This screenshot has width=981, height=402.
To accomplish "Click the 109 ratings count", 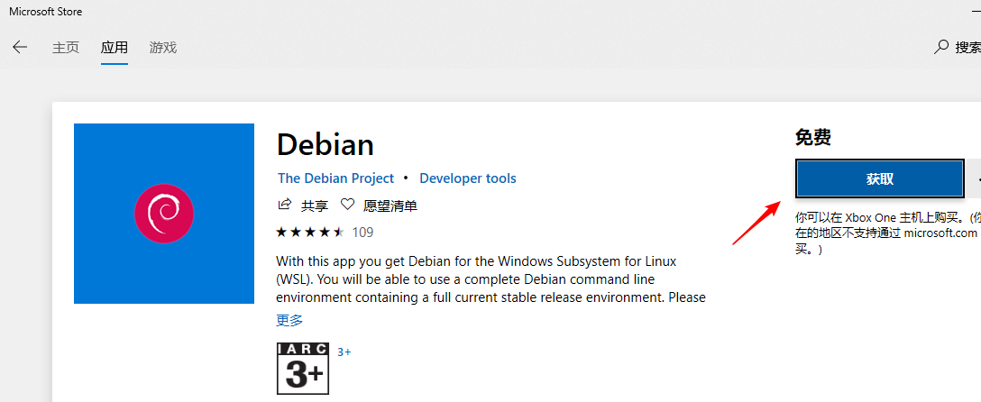I will point(362,233).
